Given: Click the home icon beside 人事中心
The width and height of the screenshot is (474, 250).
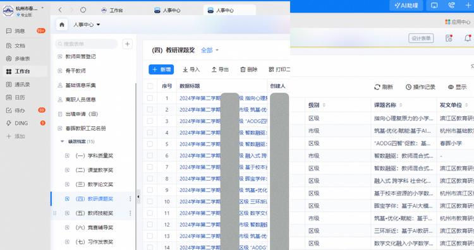Looking at the screenshot, I should [62, 25].
